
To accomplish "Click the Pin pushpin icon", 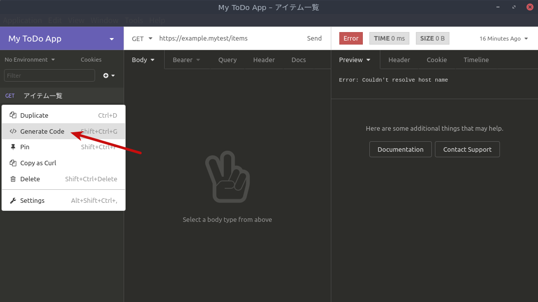I will (x=13, y=147).
